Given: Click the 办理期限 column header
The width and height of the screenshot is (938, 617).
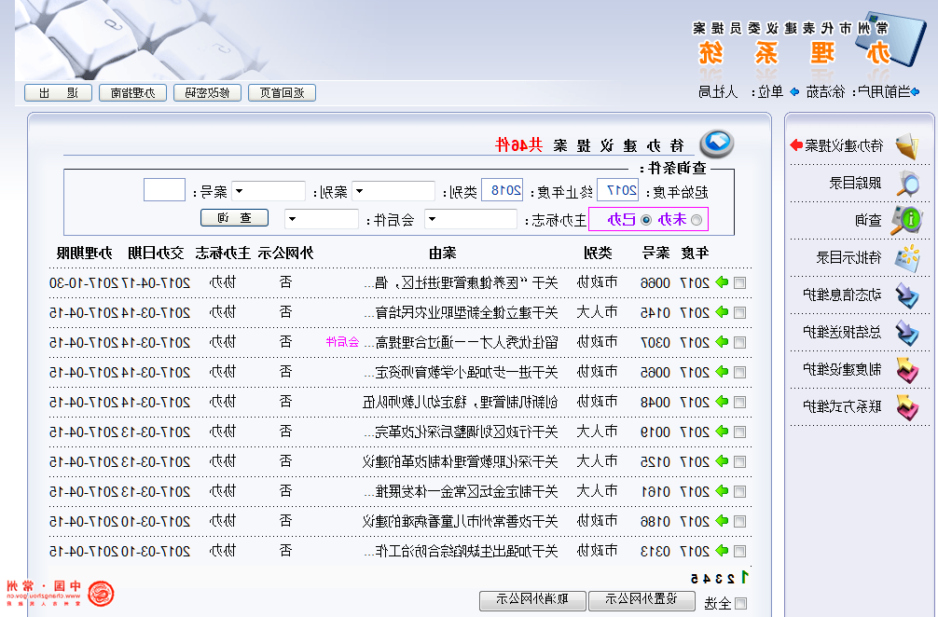Looking at the screenshot, I should point(84,253).
